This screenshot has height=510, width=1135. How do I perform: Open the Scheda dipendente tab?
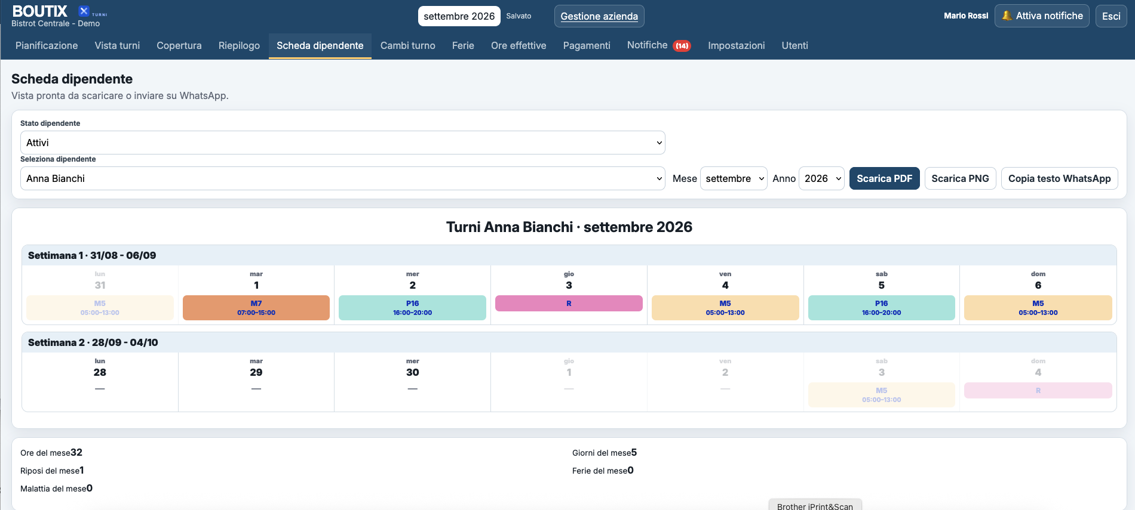[320, 45]
